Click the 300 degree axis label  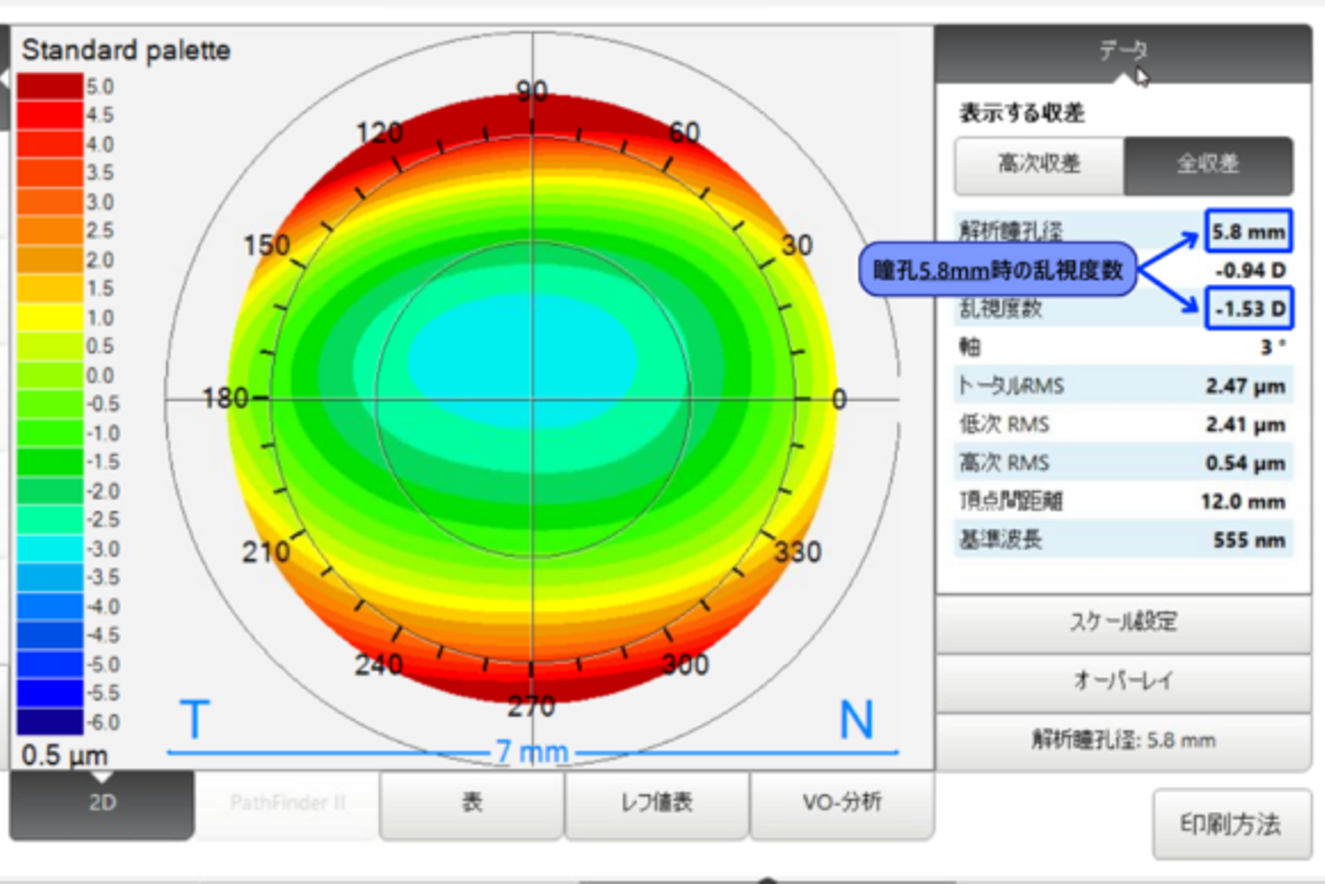[x=686, y=664]
